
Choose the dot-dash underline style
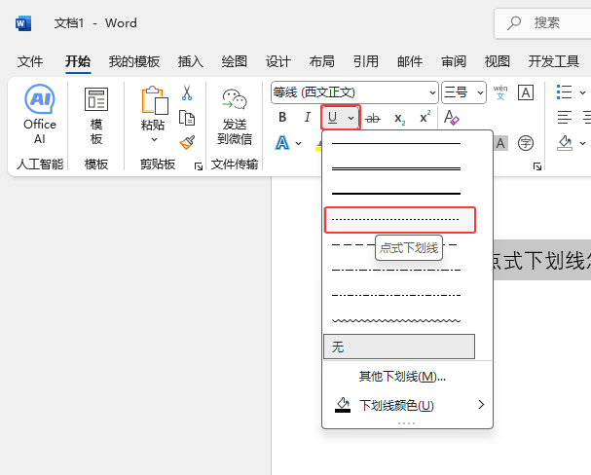pyautogui.click(x=399, y=270)
